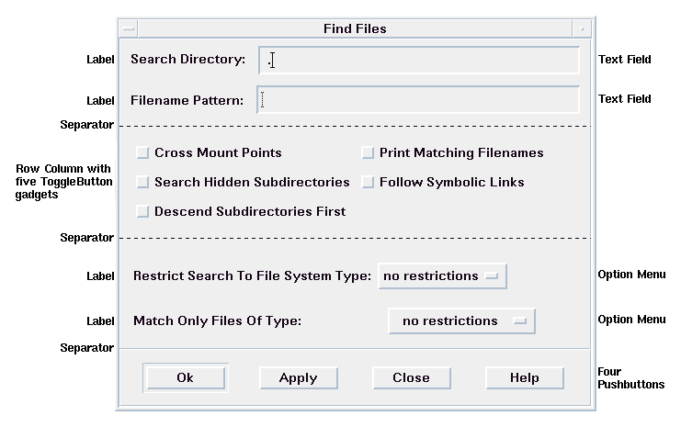
Task: Toggle Print Matching Filenames option
Action: [x=368, y=152]
